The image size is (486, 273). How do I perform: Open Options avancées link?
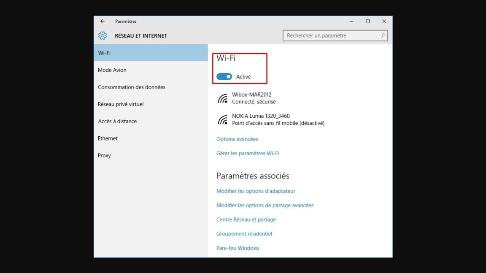237,139
